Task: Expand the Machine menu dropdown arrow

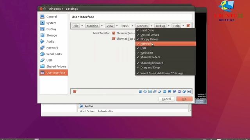Action: 102,26
